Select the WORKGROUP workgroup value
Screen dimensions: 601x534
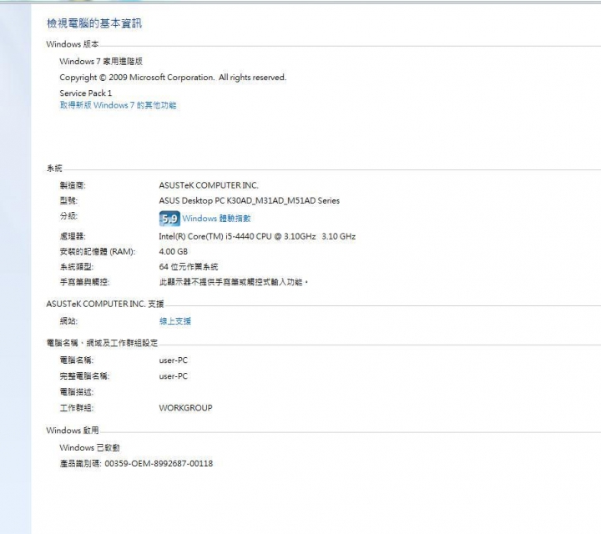click(x=185, y=407)
